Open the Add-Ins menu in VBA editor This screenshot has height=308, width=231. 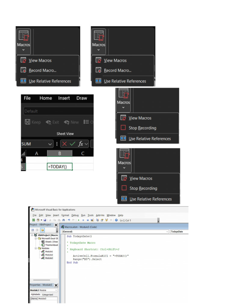coord(100,215)
